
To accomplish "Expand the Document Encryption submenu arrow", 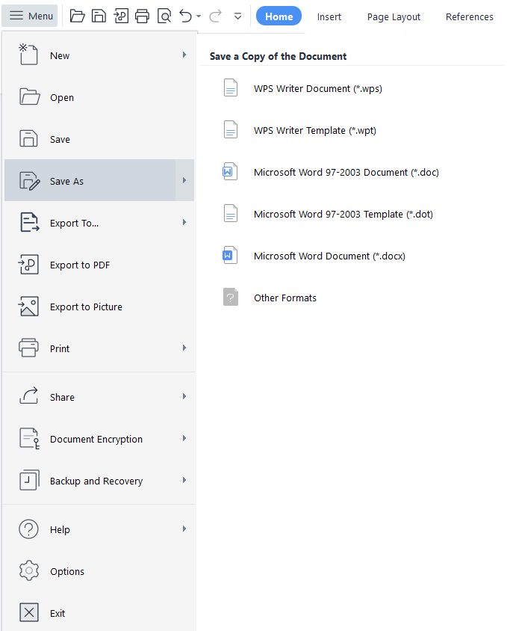I will 184,438.
